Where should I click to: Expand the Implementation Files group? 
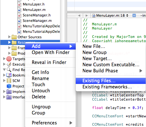click(x=4, y=91)
